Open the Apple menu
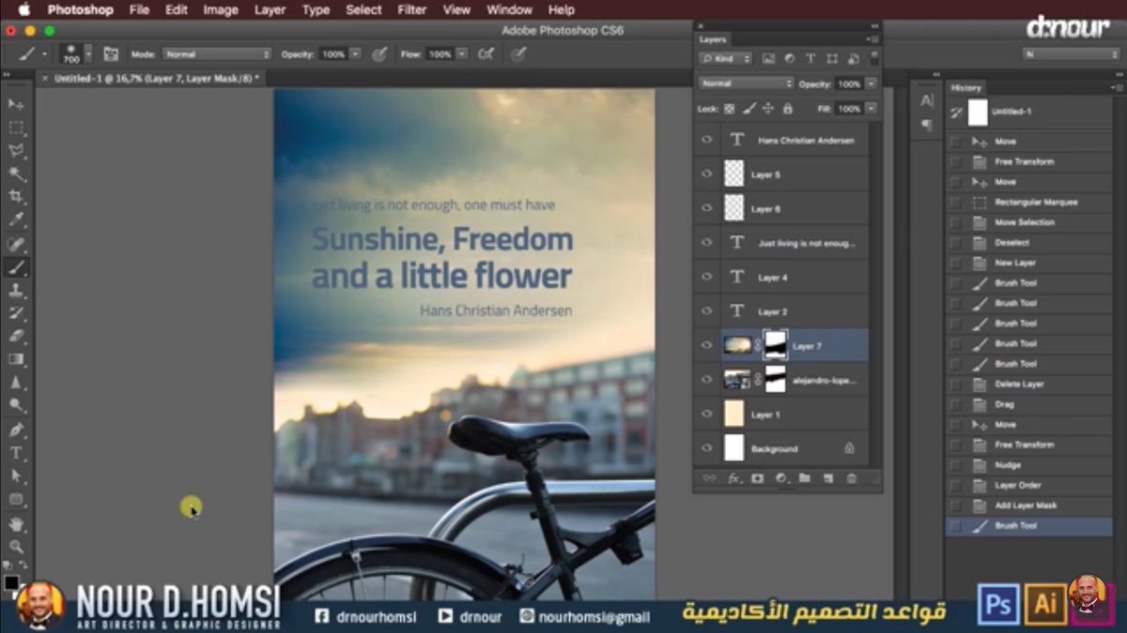 click(x=23, y=9)
